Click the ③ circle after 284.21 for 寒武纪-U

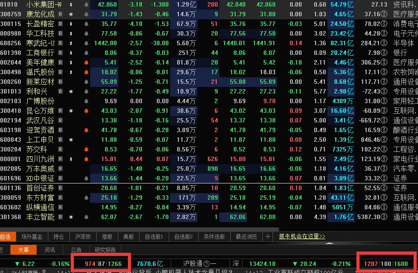point(384,43)
